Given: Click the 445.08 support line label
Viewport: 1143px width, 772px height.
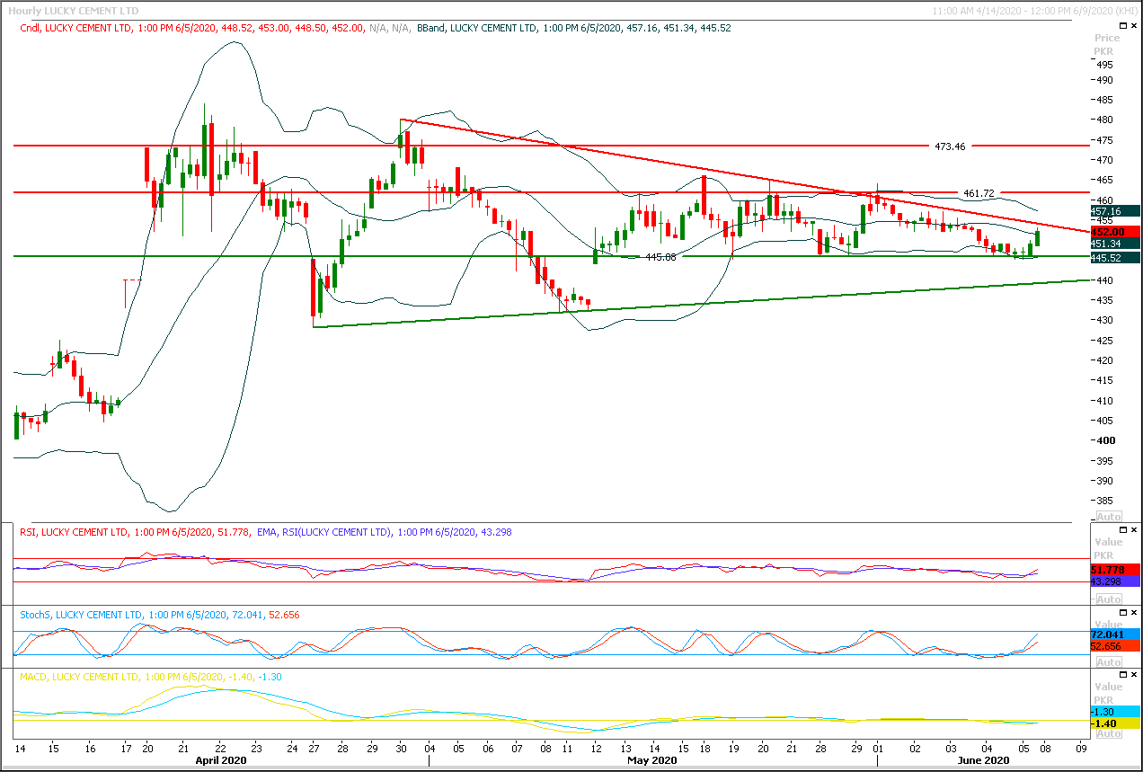Looking at the screenshot, I should 661,257.
